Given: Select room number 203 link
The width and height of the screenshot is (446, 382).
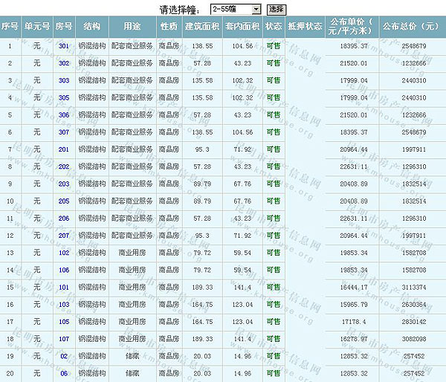Looking at the screenshot, I should (x=64, y=184).
